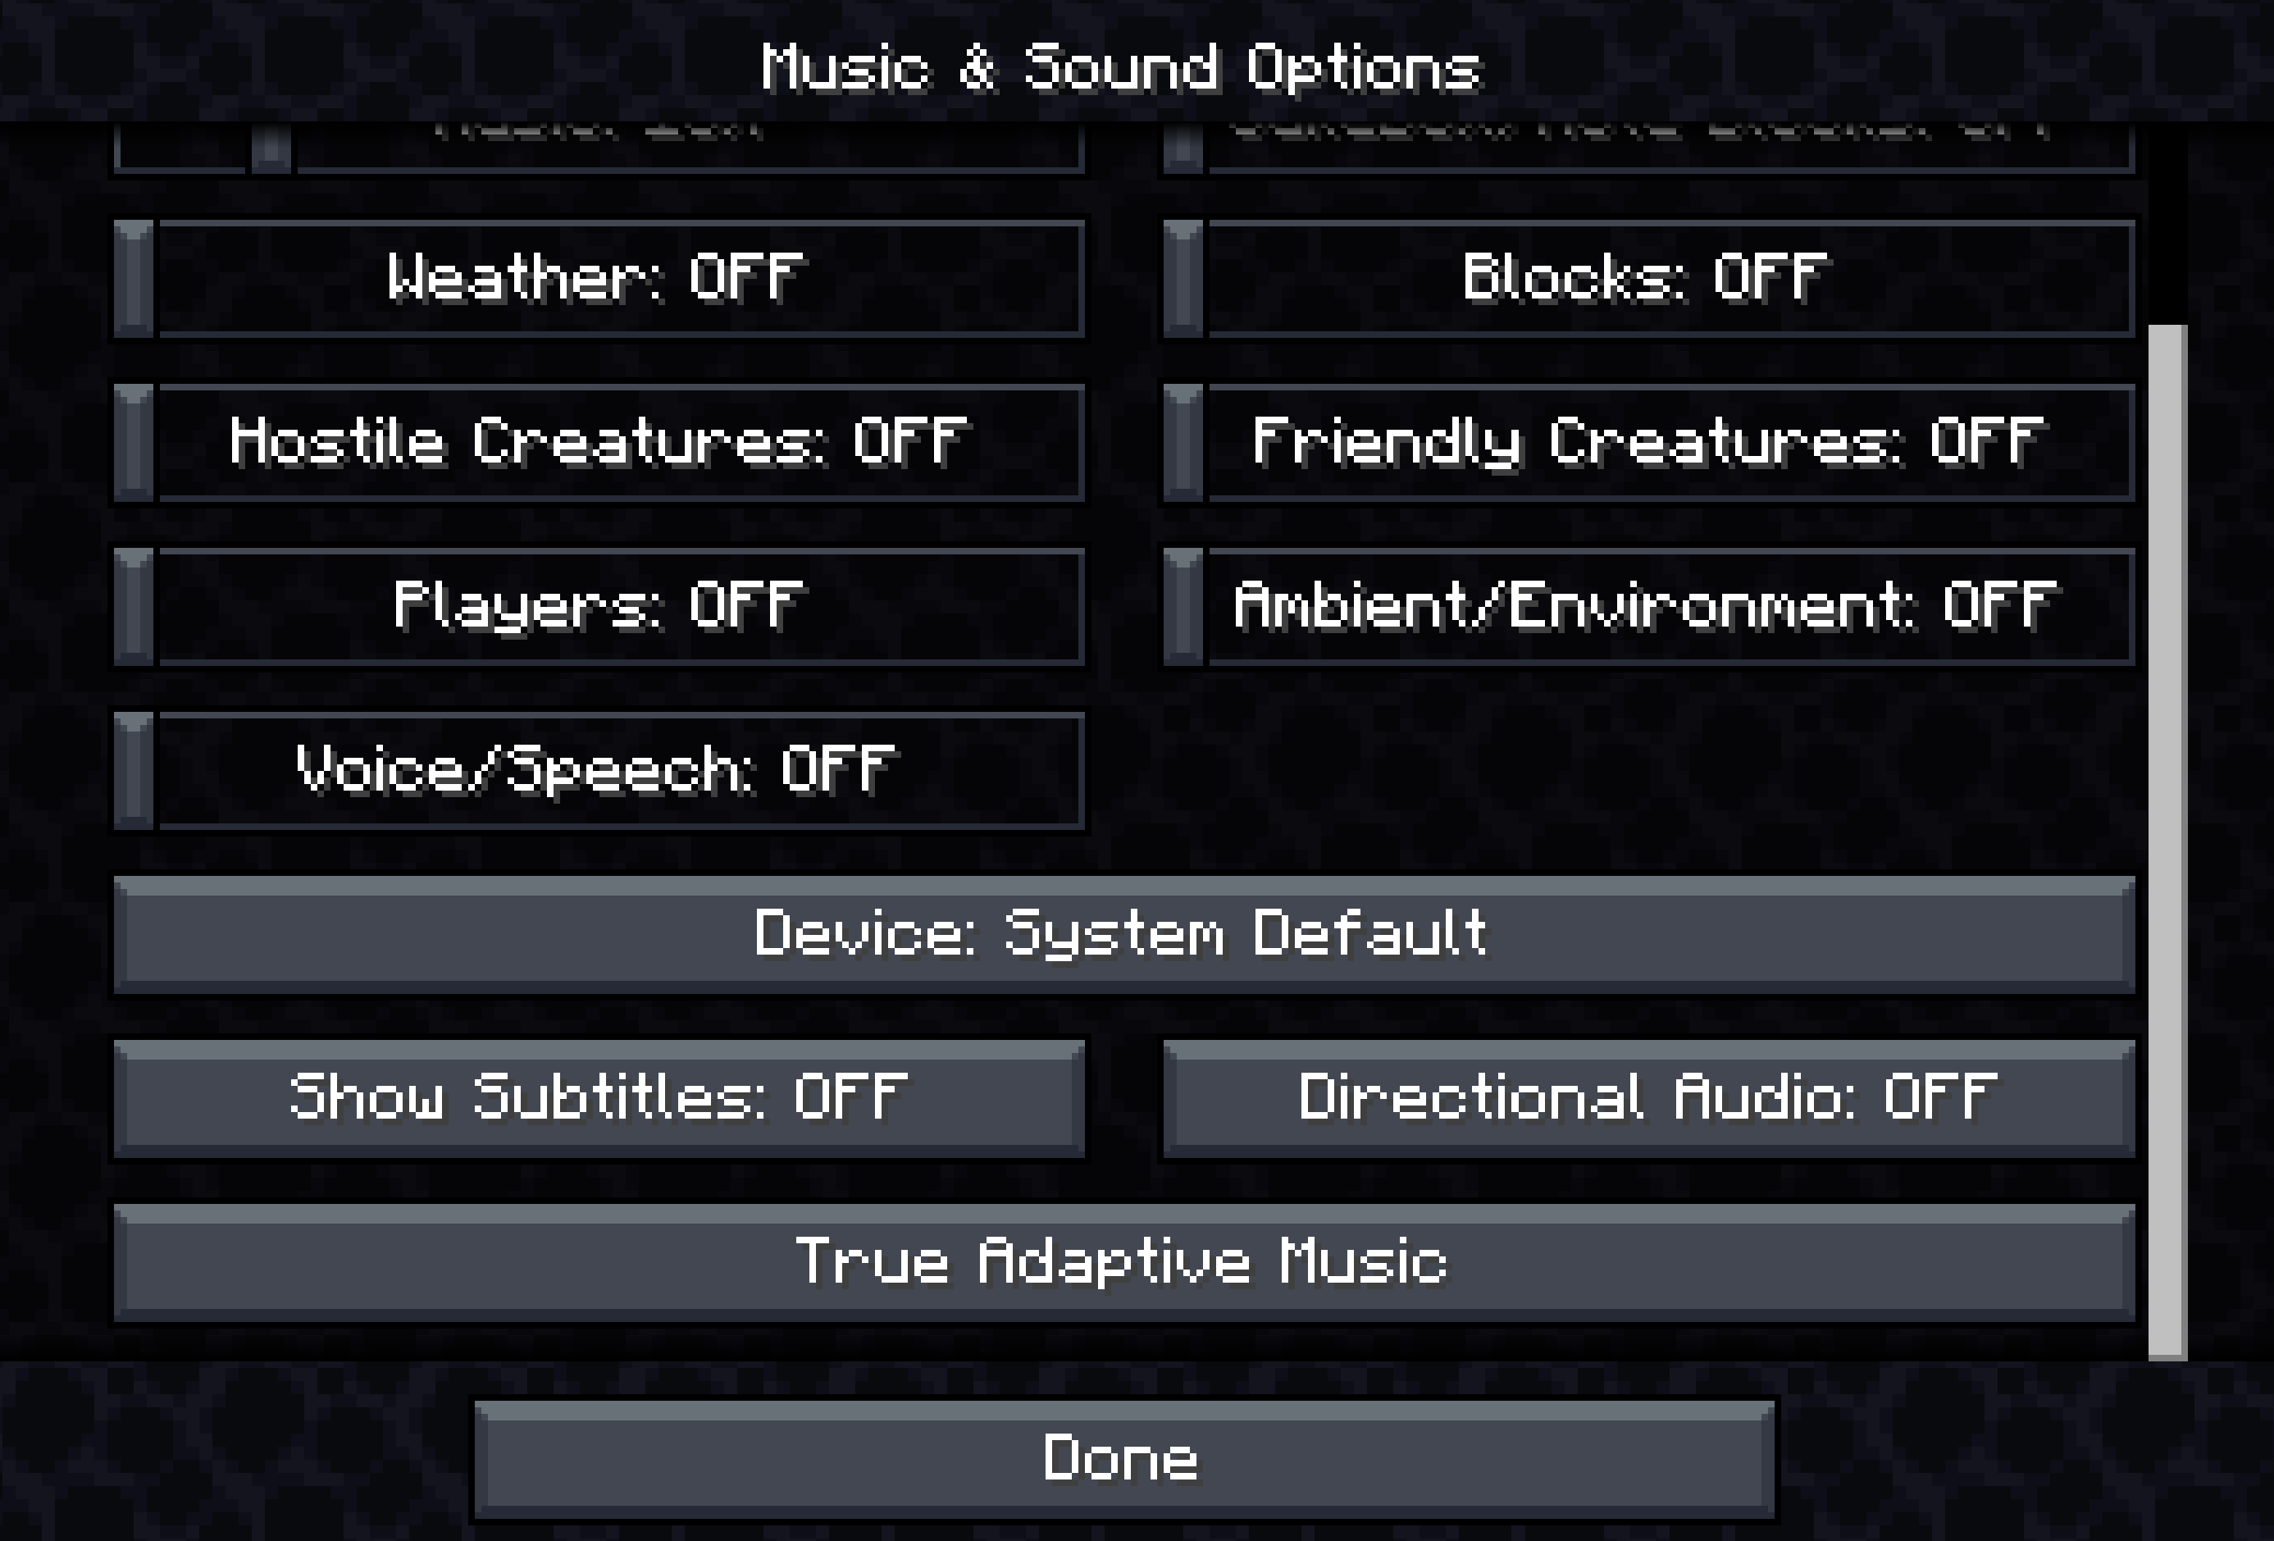Click the partially hidden top-left slider
Viewport: 2274px width, 1541px height.
599,148
